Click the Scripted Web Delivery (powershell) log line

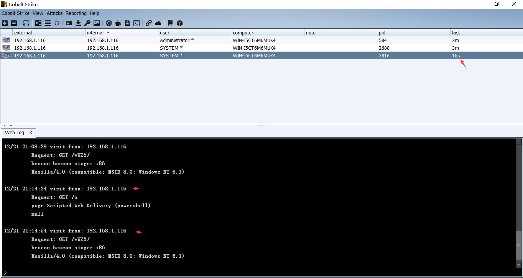click(x=91, y=205)
